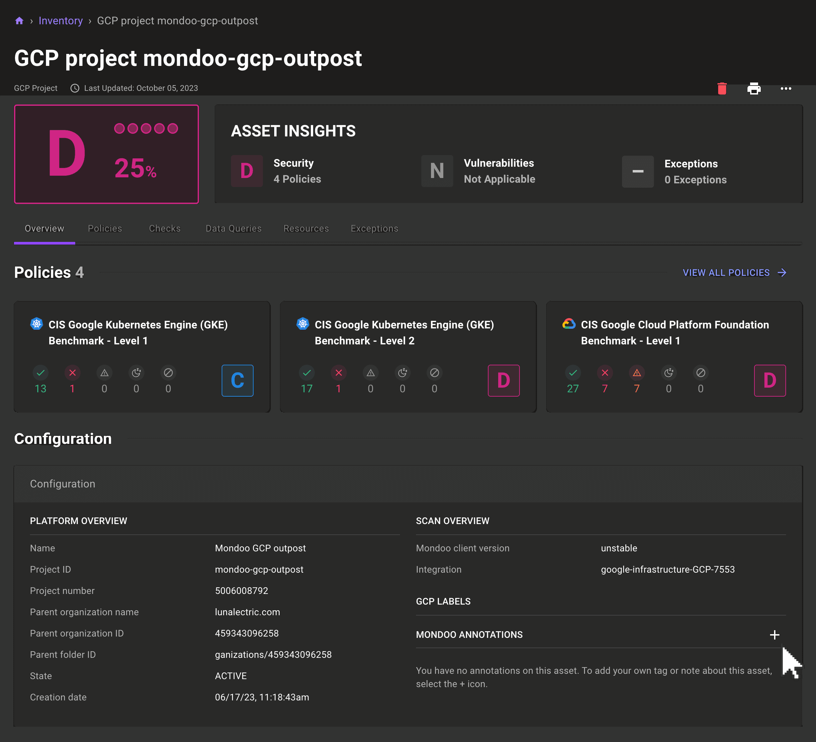
Task: Open the Data Queries tab
Action: [x=233, y=228]
